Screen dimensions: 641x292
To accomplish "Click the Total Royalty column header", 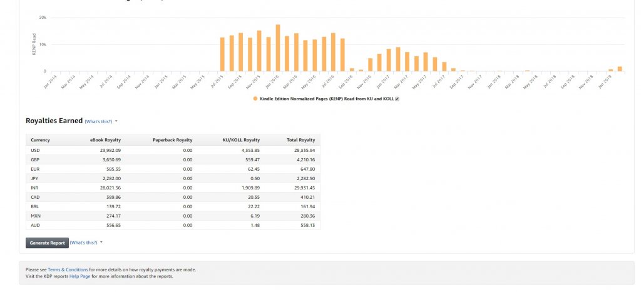I will point(301,140).
